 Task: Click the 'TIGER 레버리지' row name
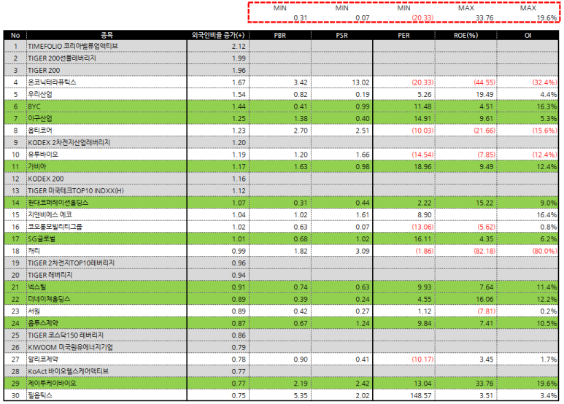coord(50,275)
